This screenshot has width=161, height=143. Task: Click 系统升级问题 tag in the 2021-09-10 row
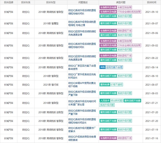[124, 16]
